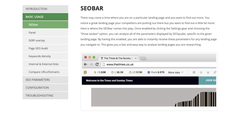Image resolution: width=234 pixels, height=115 pixels.
Task: Click the JOIN NOW teal button
Action: (207, 81)
